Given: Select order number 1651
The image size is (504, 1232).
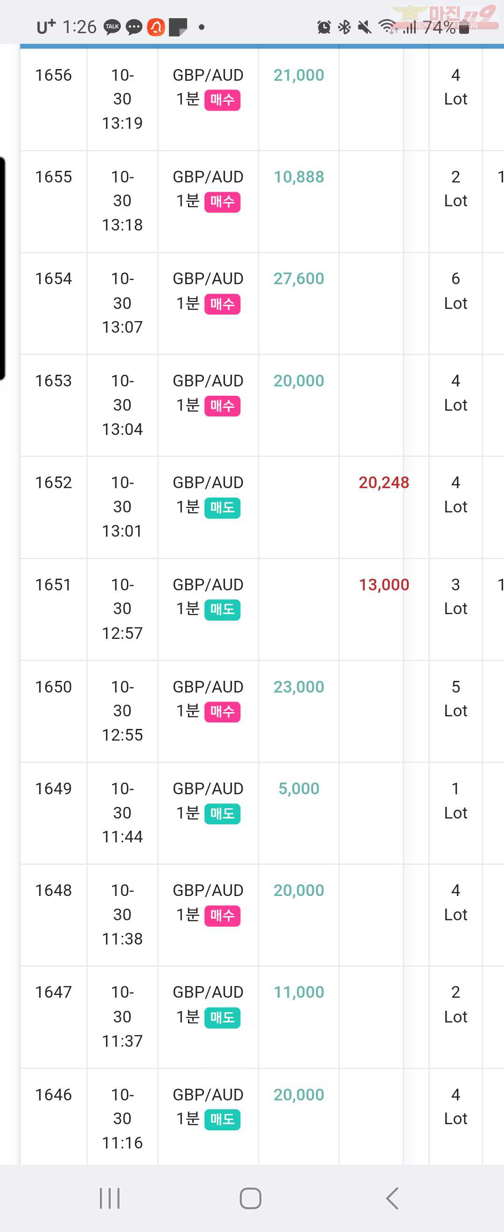Looking at the screenshot, I should pos(54,585).
